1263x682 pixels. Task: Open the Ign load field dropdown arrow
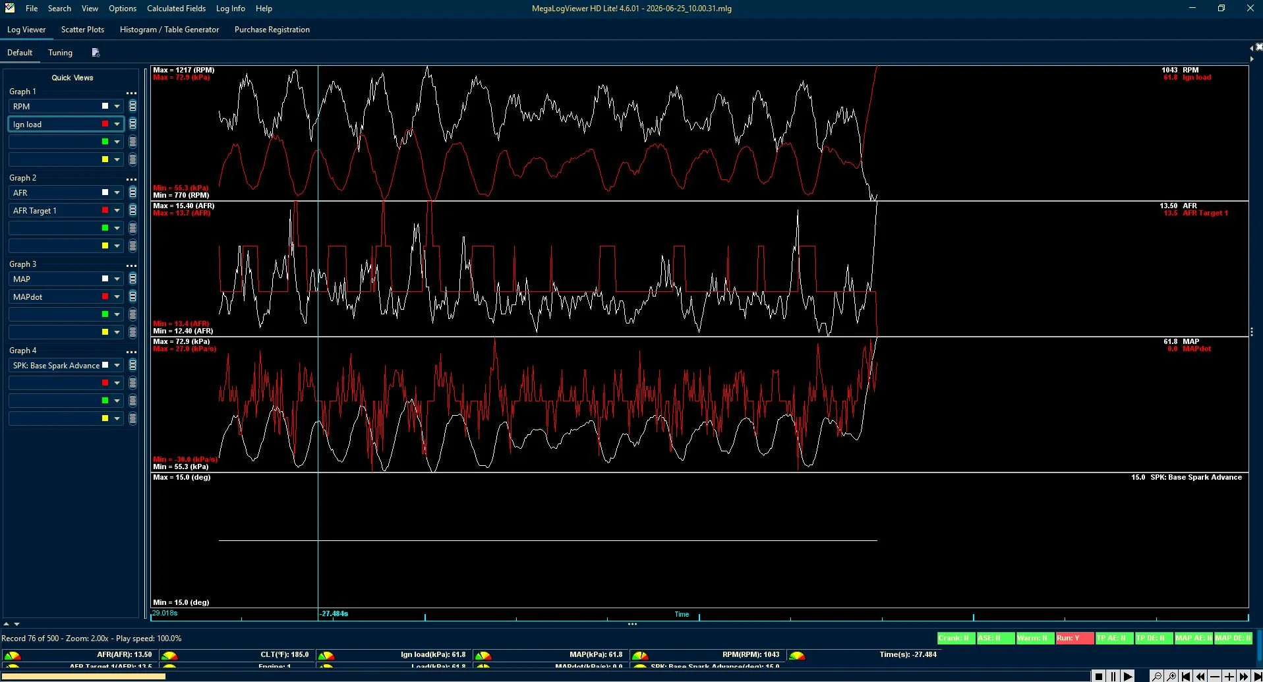(117, 124)
